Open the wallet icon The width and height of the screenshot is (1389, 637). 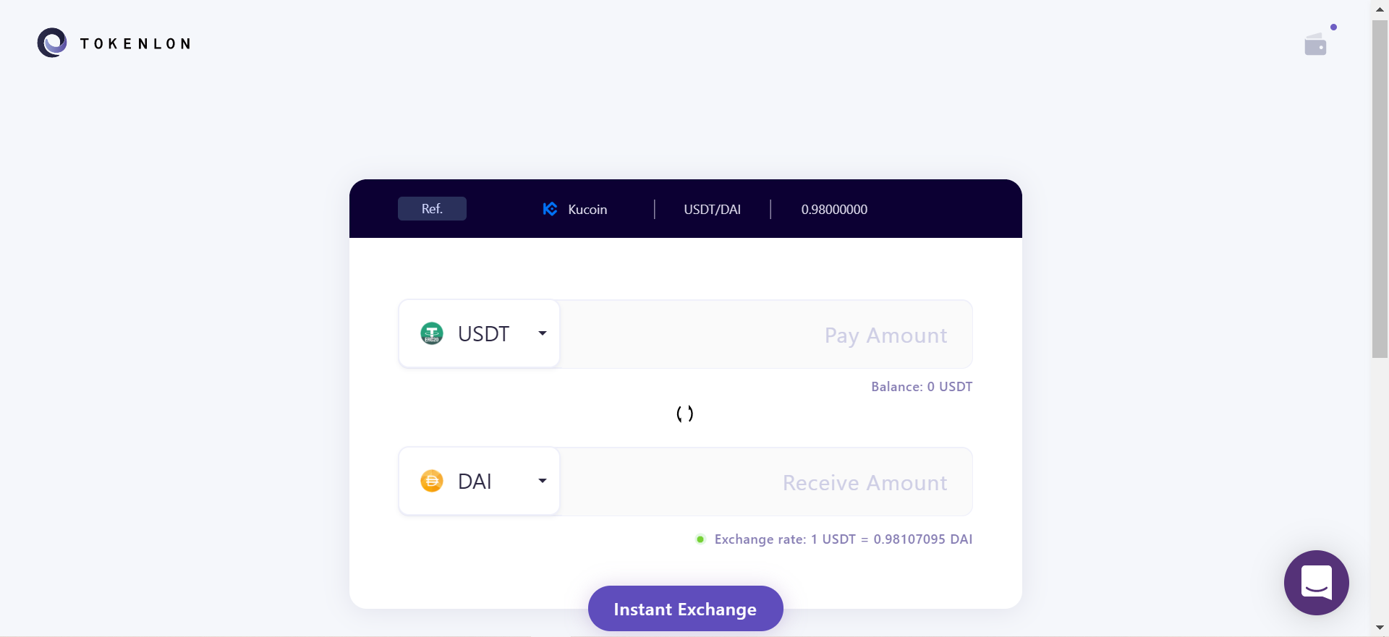pyautogui.click(x=1315, y=45)
